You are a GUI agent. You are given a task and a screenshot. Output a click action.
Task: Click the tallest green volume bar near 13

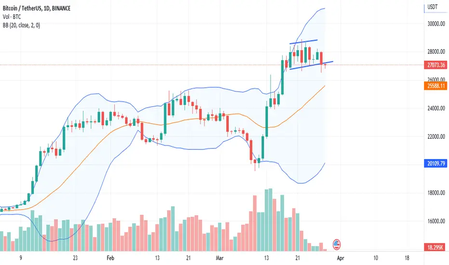pyautogui.click(x=270, y=220)
